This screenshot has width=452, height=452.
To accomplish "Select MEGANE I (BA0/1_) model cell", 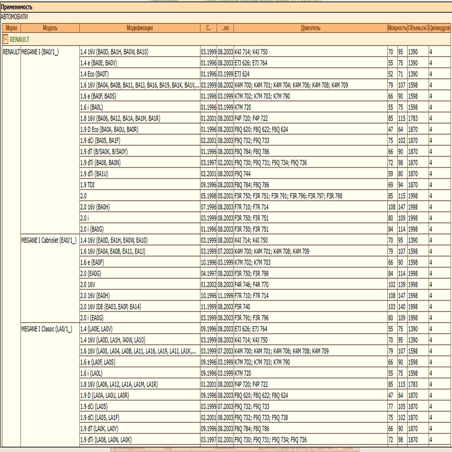I will pos(40,52).
